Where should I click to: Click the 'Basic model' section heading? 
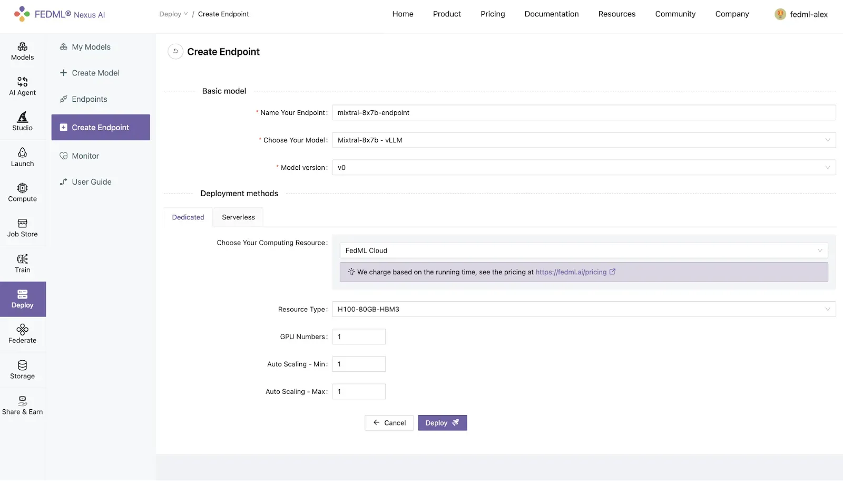point(224,91)
